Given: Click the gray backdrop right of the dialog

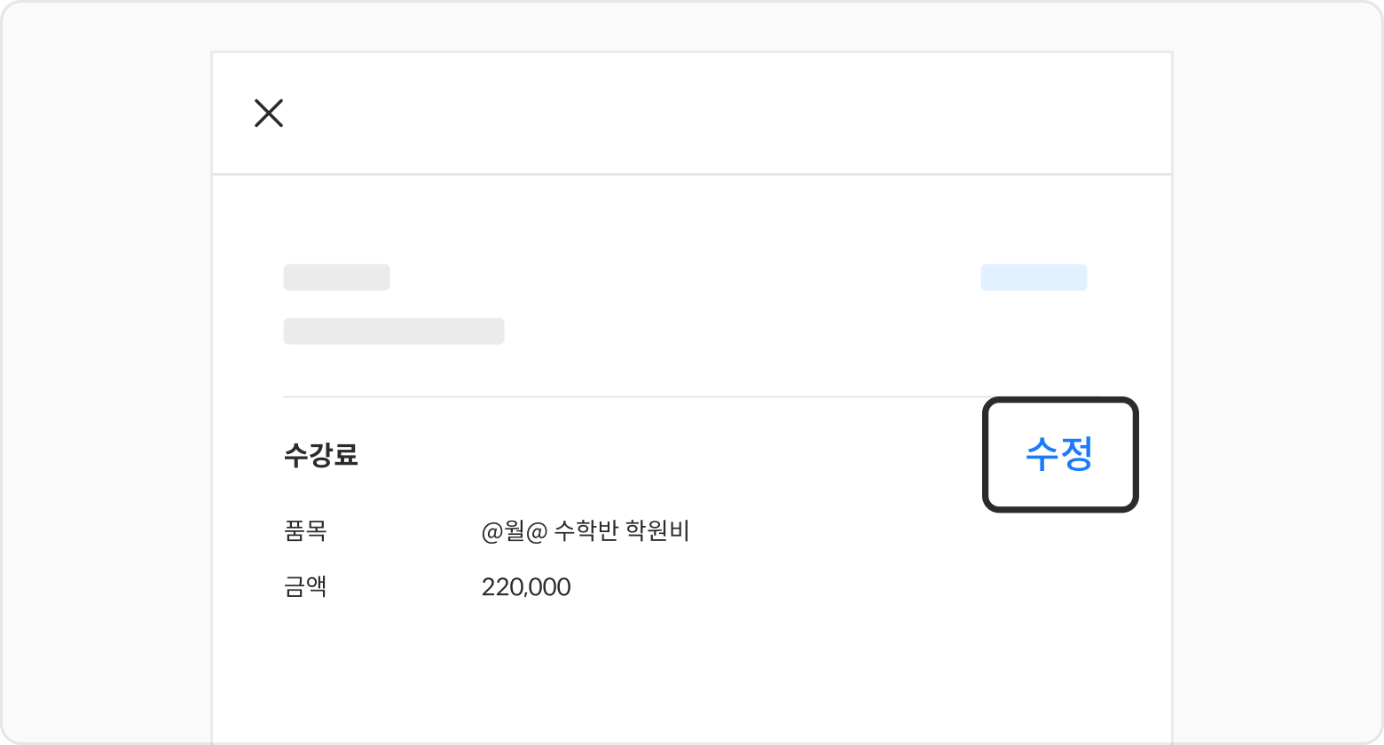Looking at the screenshot, I should pos(1278,372).
